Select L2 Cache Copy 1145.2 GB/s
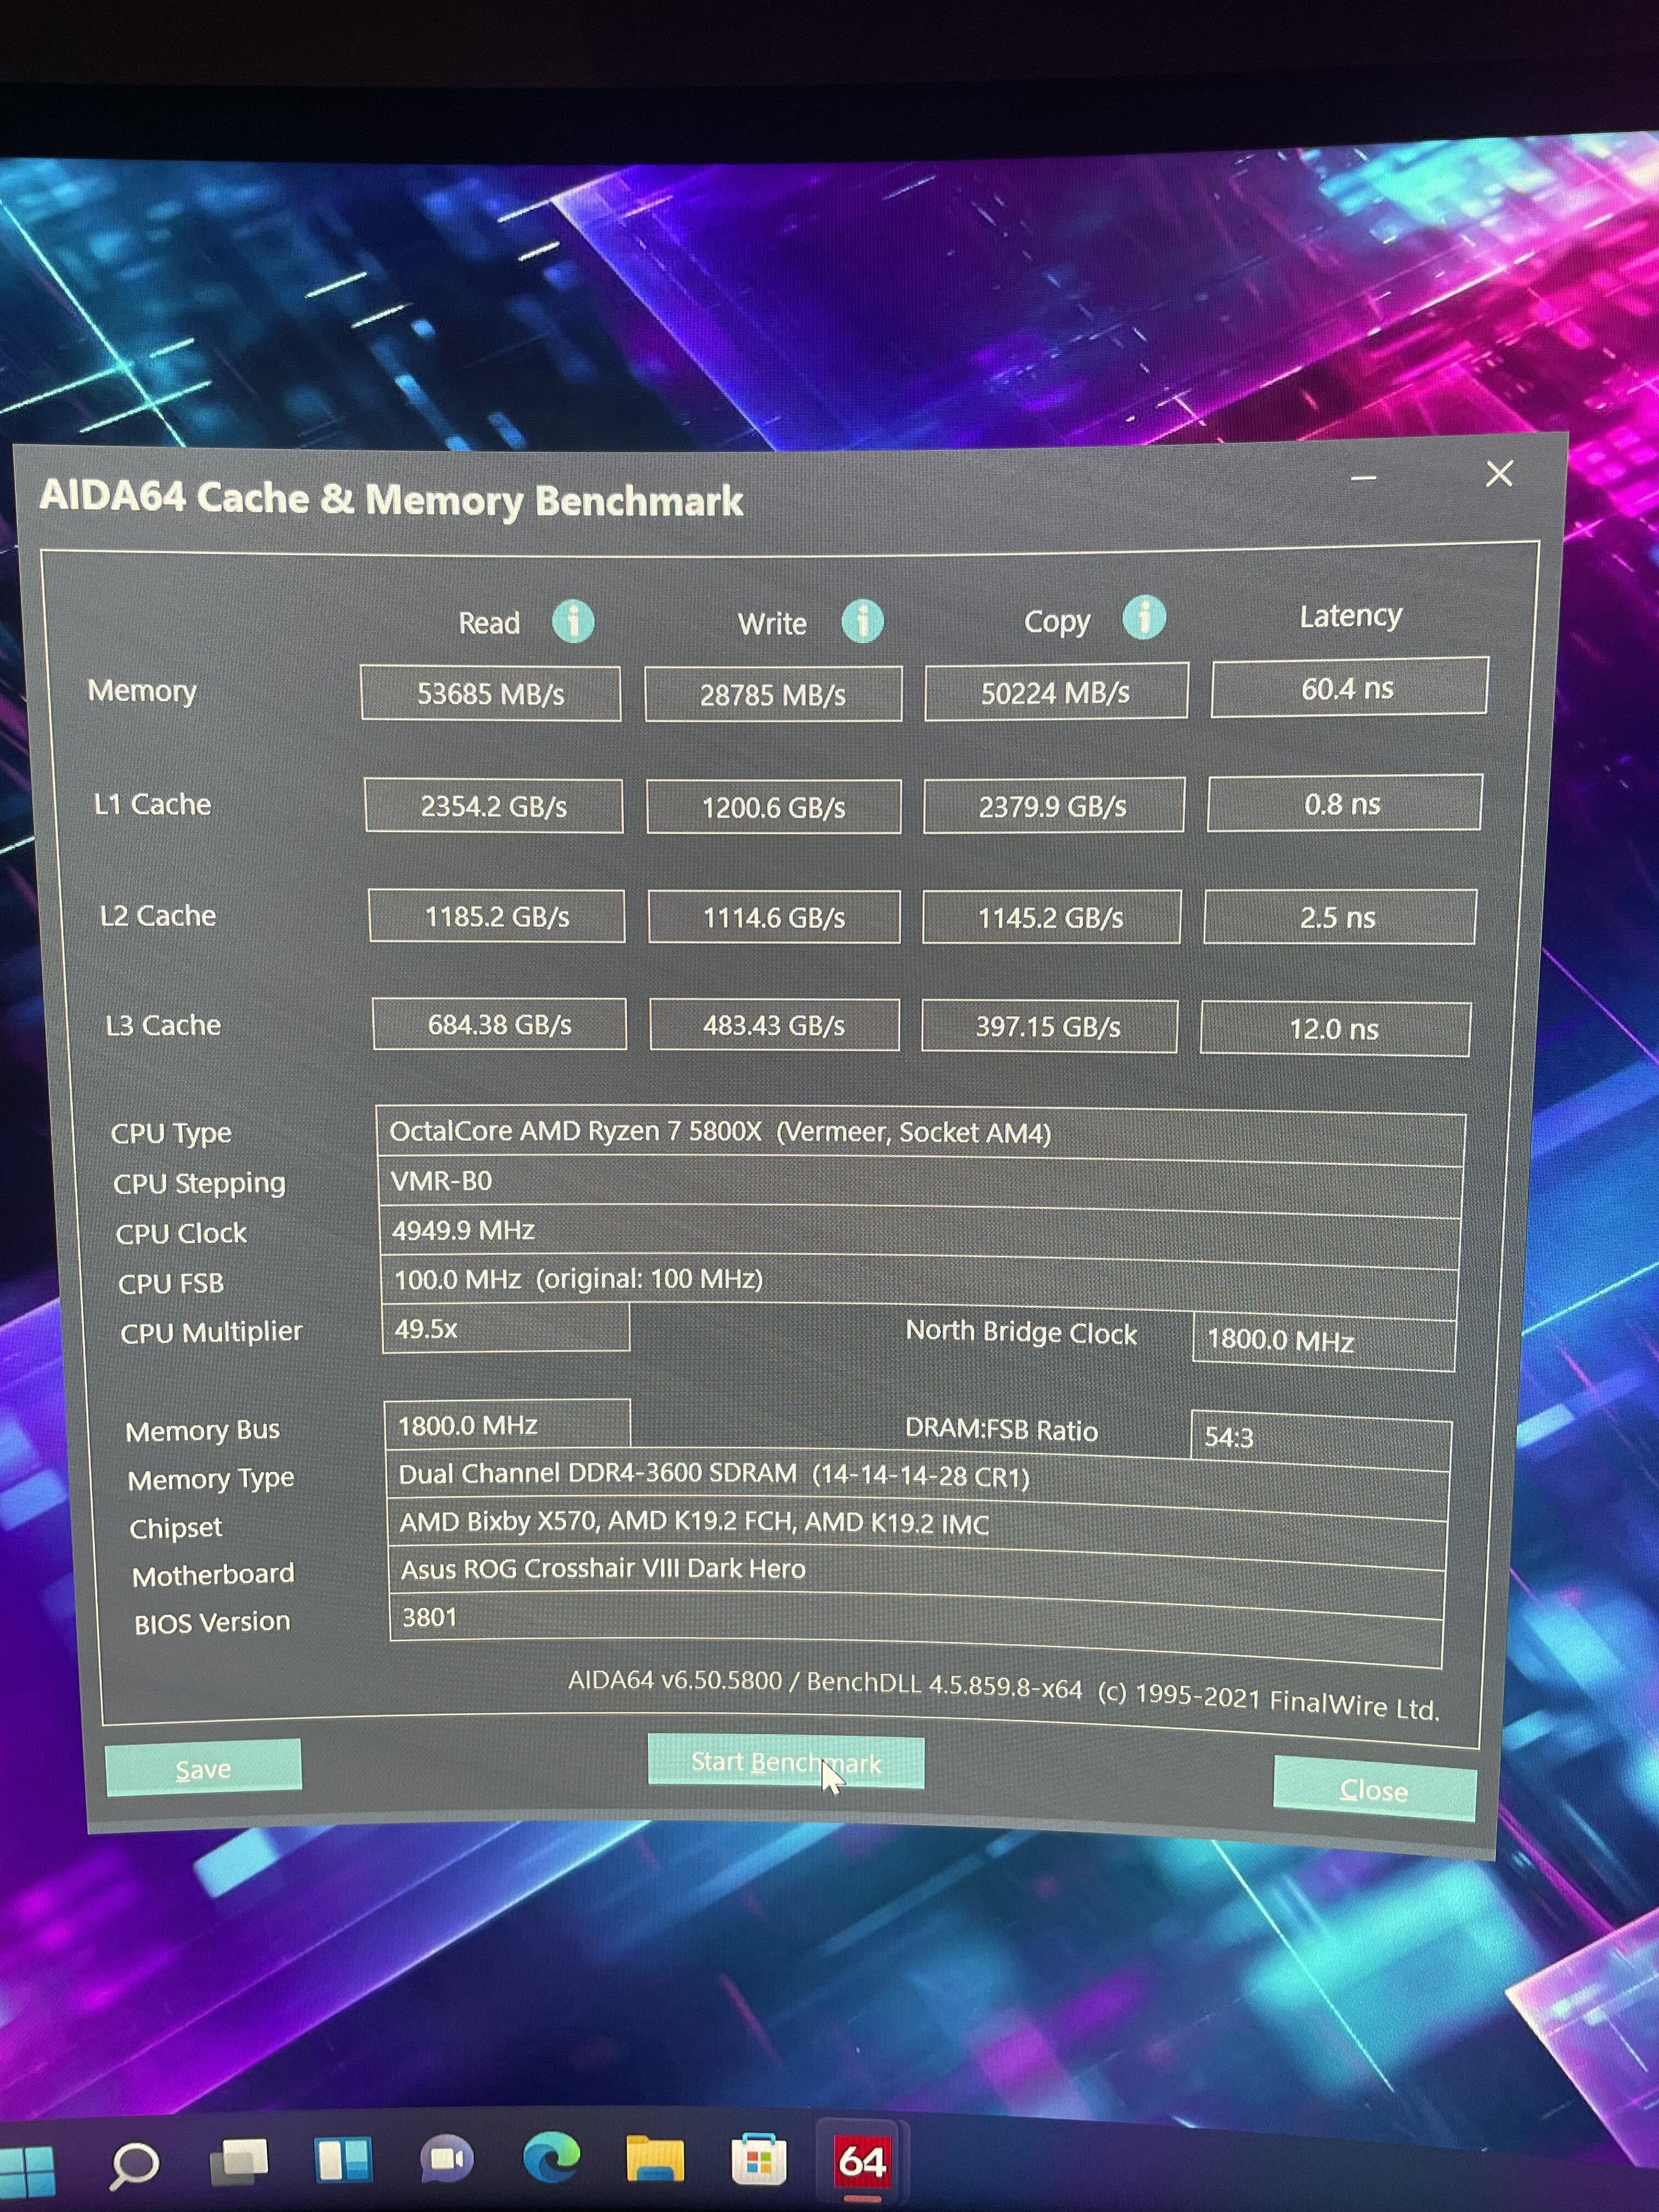Image resolution: width=1659 pixels, height=2212 pixels. click(x=1051, y=917)
